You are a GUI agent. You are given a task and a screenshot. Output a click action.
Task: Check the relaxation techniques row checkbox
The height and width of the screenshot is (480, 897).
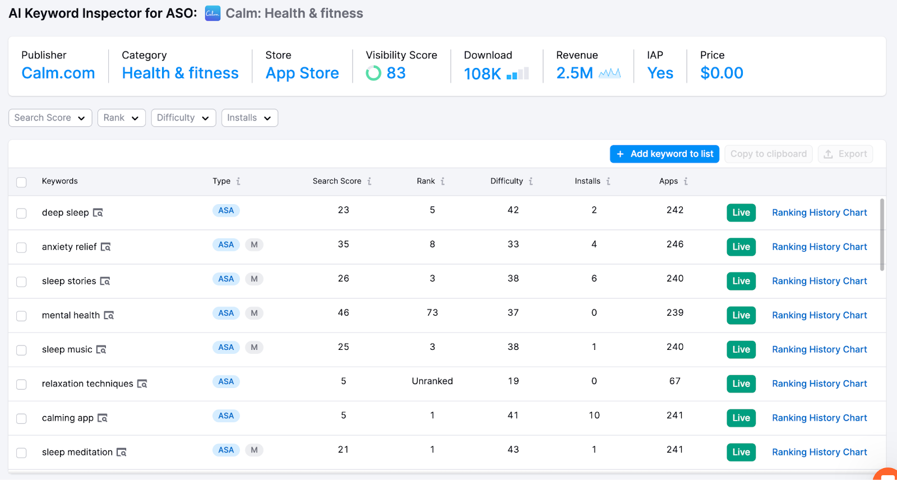tap(21, 384)
